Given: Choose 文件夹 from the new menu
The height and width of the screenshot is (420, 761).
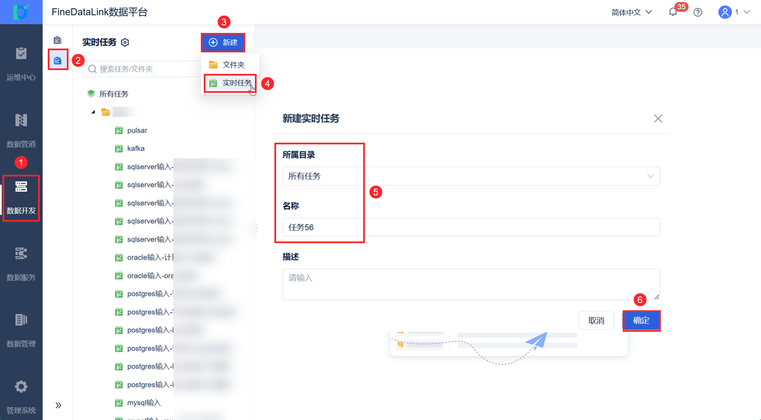Looking at the screenshot, I should pyautogui.click(x=230, y=65).
